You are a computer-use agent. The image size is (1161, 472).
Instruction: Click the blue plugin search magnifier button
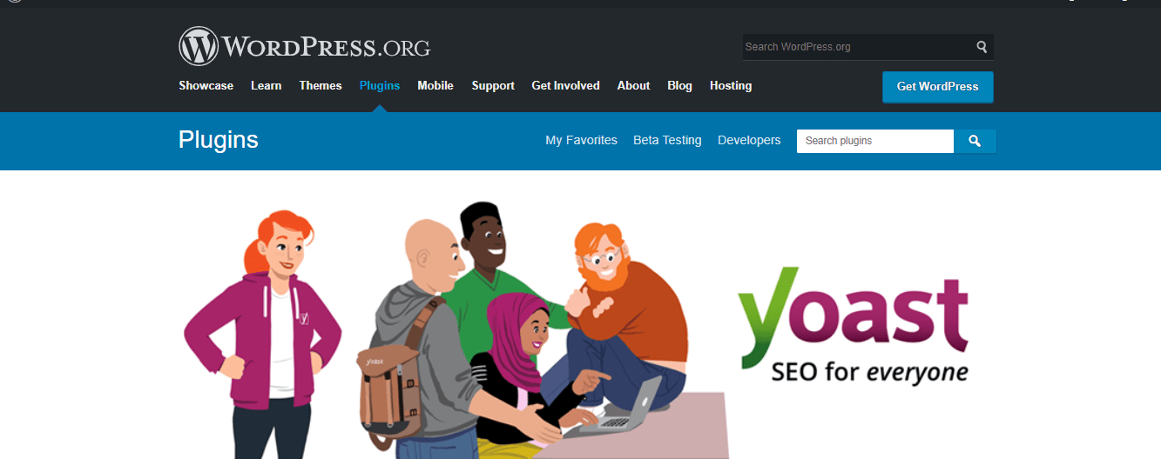(975, 141)
